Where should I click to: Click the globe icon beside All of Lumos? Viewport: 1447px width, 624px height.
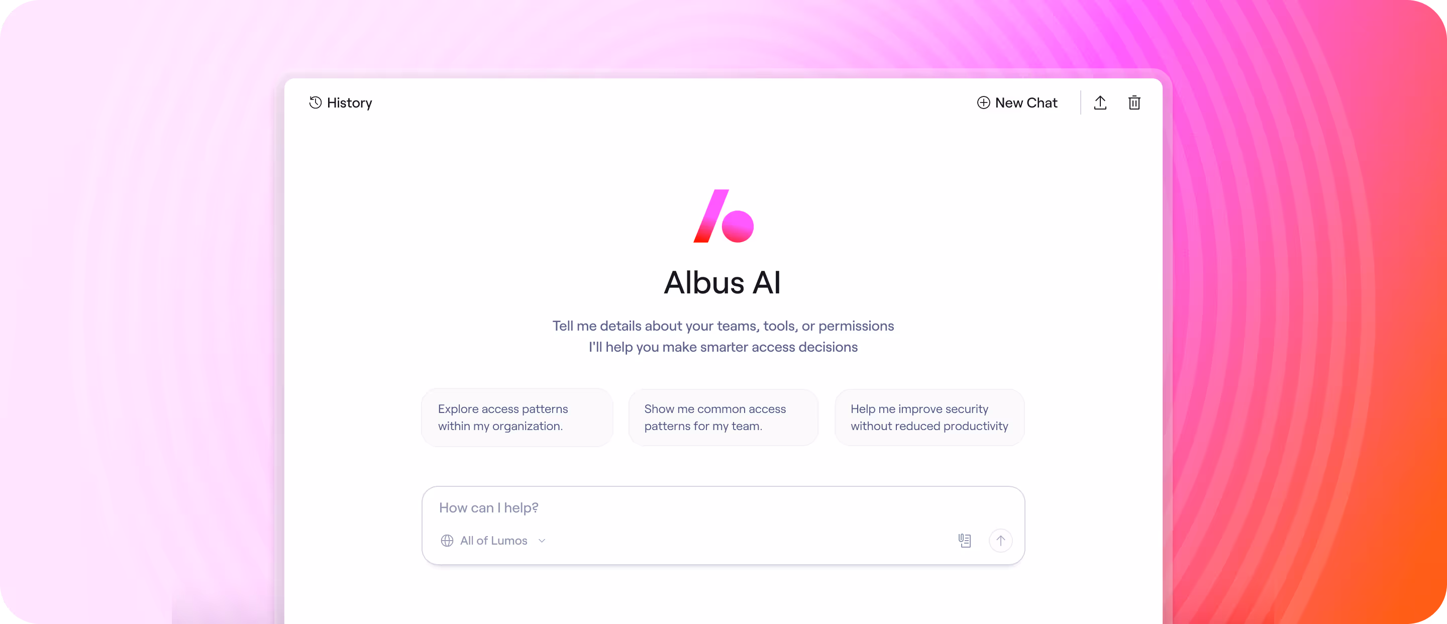(x=447, y=540)
